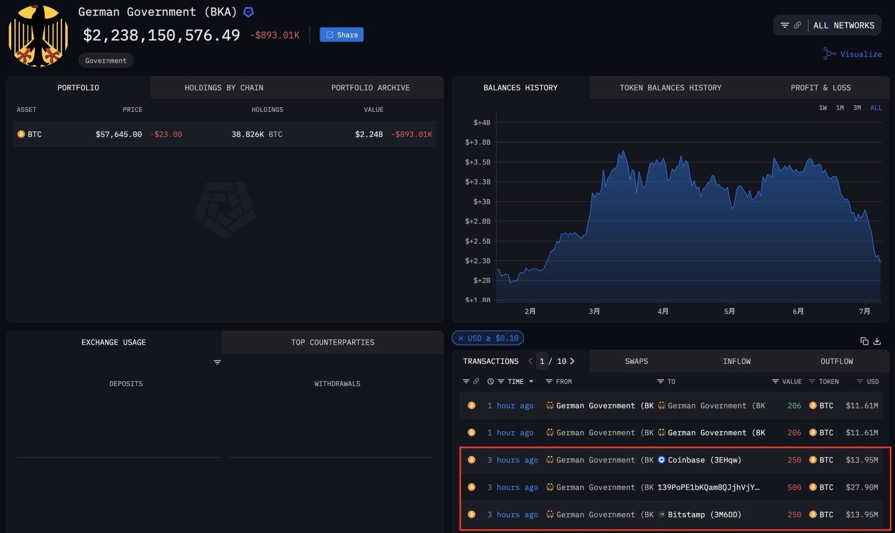The image size is (895, 533).
Task: Click the filter icon in the All Networks box
Action: coord(784,25)
